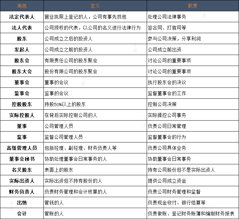Screen dimensions: 239x219
Task: Select the 法定代表人 role cell
Action: pyautogui.click(x=22, y=17)
